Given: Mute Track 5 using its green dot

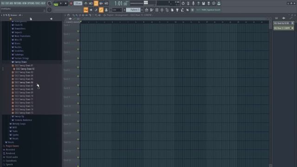Looking at the screenshot, I should pos(78,67).
